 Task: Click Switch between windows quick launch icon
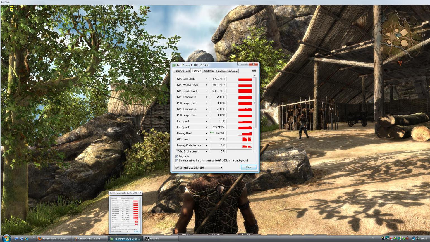coord(21,239)
